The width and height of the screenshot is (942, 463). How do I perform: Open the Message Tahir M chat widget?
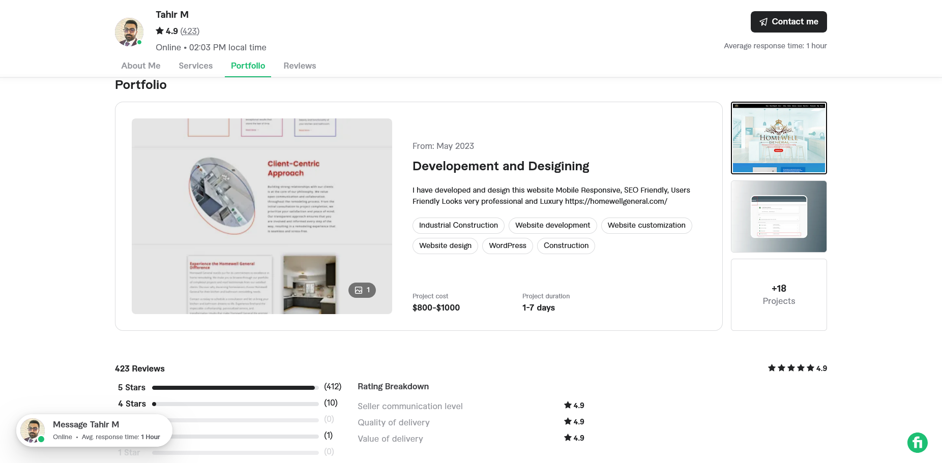(94, 430)
